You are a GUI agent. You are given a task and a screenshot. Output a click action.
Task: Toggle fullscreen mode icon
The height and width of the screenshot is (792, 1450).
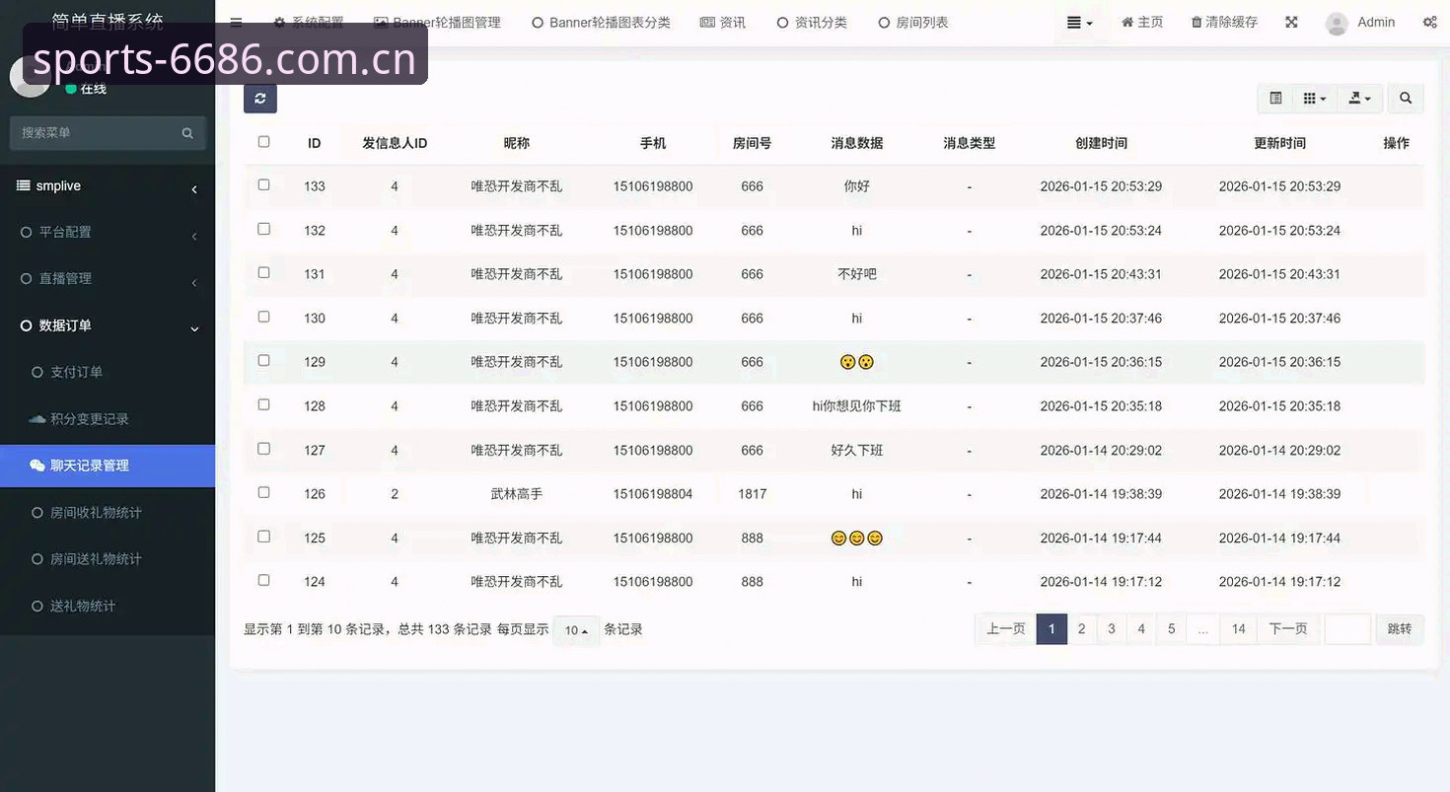coord(1291,22)
